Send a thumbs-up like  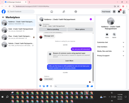(x=92, y=86)
